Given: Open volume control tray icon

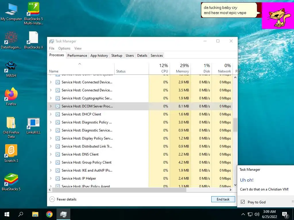Looking at the screenshot, I should coord(257,214).
